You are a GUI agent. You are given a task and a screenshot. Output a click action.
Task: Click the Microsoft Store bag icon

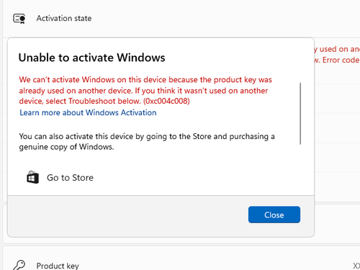(32, 177)
